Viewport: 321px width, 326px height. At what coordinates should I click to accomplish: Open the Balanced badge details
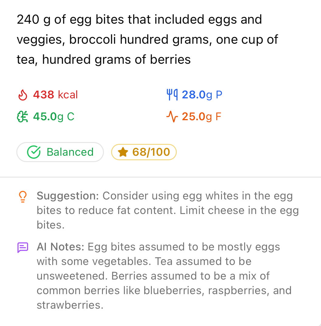tap(60, 152)
